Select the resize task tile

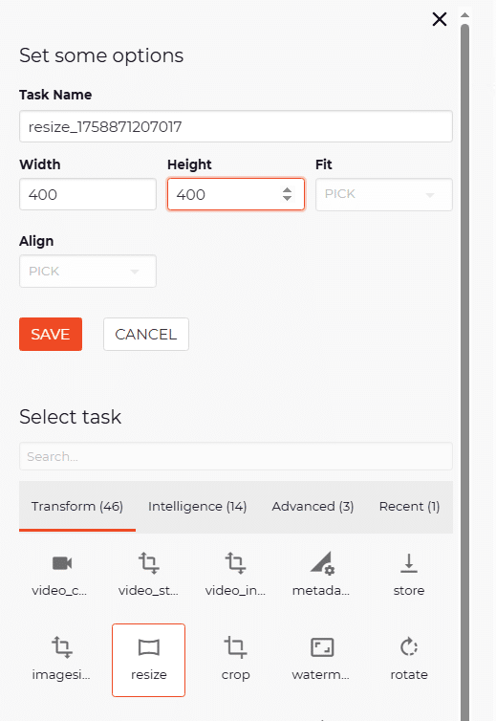tap(148, 660)
